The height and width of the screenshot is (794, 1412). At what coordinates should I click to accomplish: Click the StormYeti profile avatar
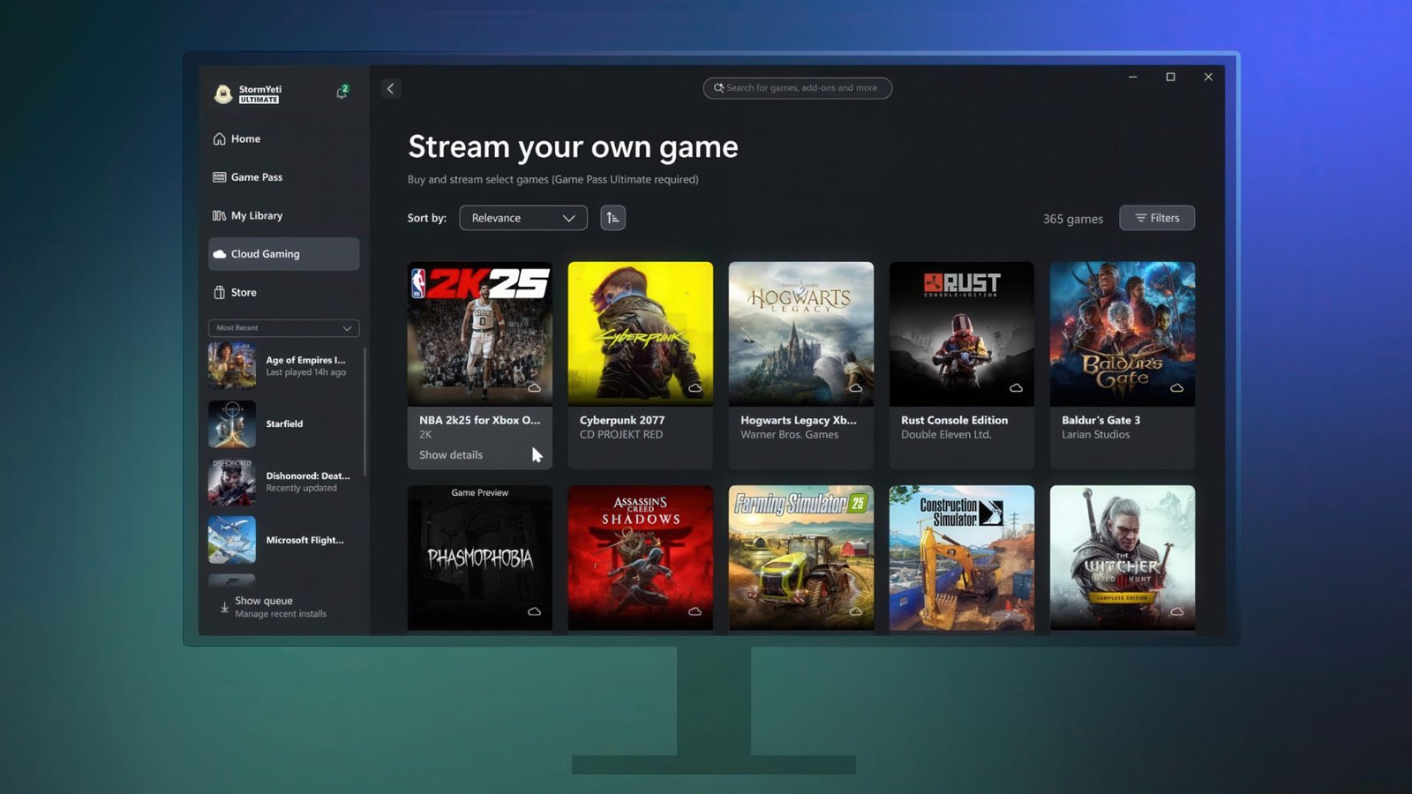[221, 93]
